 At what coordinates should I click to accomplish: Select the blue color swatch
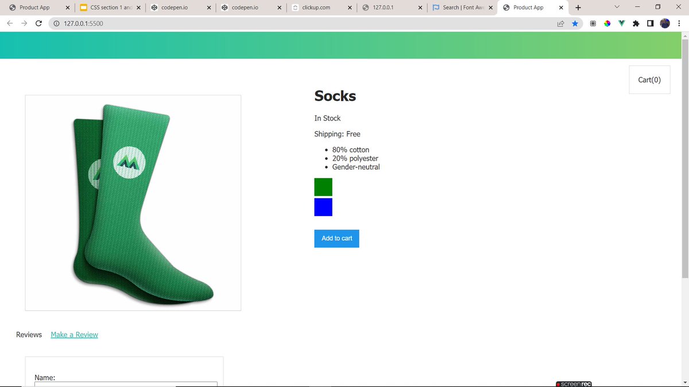pos(323,207)
